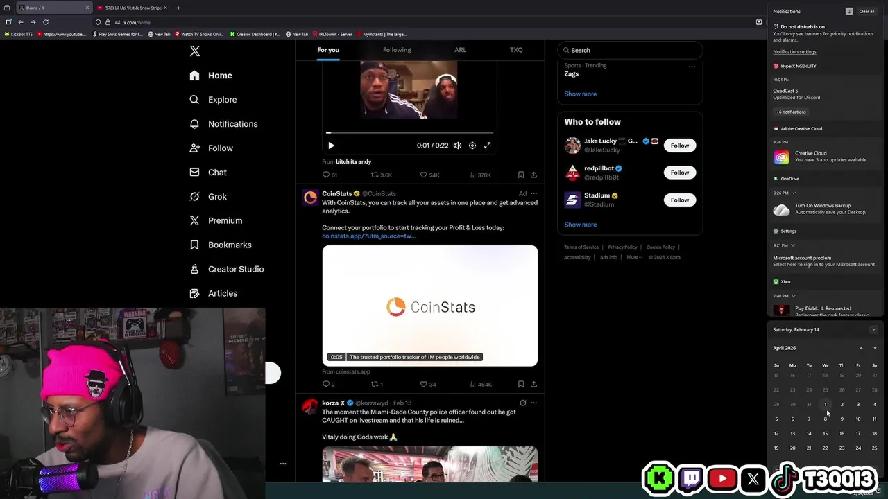Open the CoinStats video thumbnail

pyautogui.click(x=429, y=306)
